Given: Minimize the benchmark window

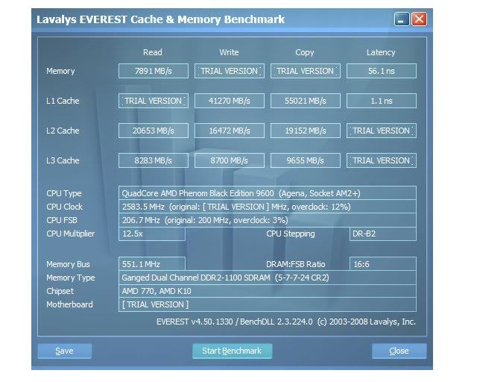Looking at the screenshot, I should click(x=402, y=19).
